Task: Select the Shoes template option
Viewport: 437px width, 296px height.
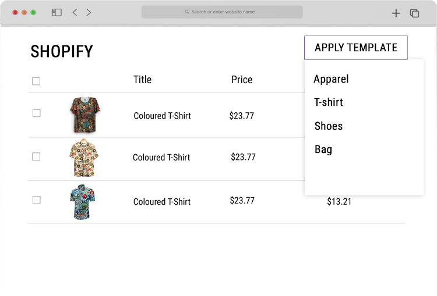Action: tap(329, 126)
